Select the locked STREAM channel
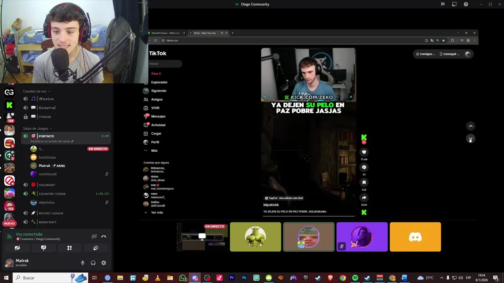 point(65,117)
